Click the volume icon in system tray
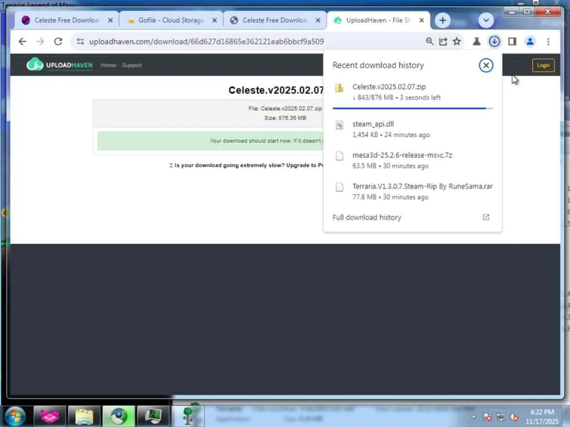This screenshot has width=570, height=427. point(514,417)
